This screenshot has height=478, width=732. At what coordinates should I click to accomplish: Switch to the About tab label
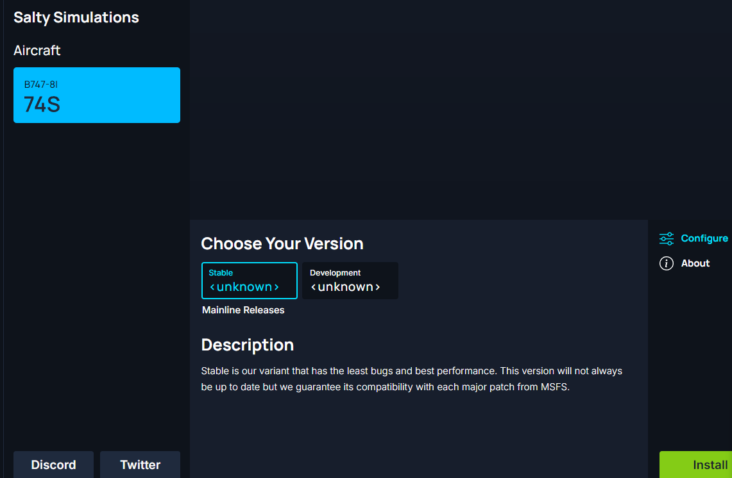[695, 263]
